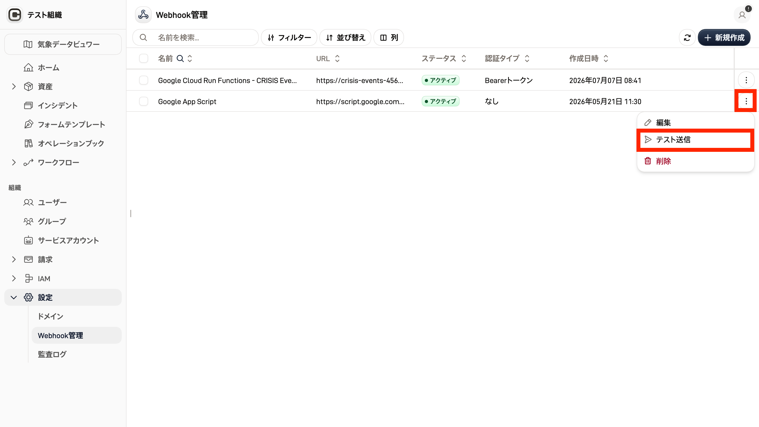The height and width of the screenshot is (427, 759).
Task: Click the search magnifier in the 名前を検索 field
Action: tap(143, 37)
